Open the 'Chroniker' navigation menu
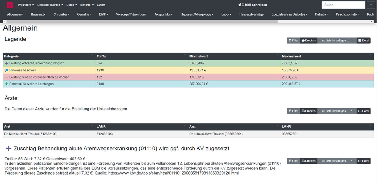 [x=61, y=14]
